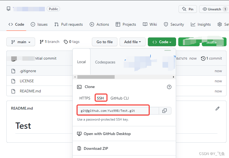Open the 1 commit history link
This screenshot has height=158, width=229.
211,58
